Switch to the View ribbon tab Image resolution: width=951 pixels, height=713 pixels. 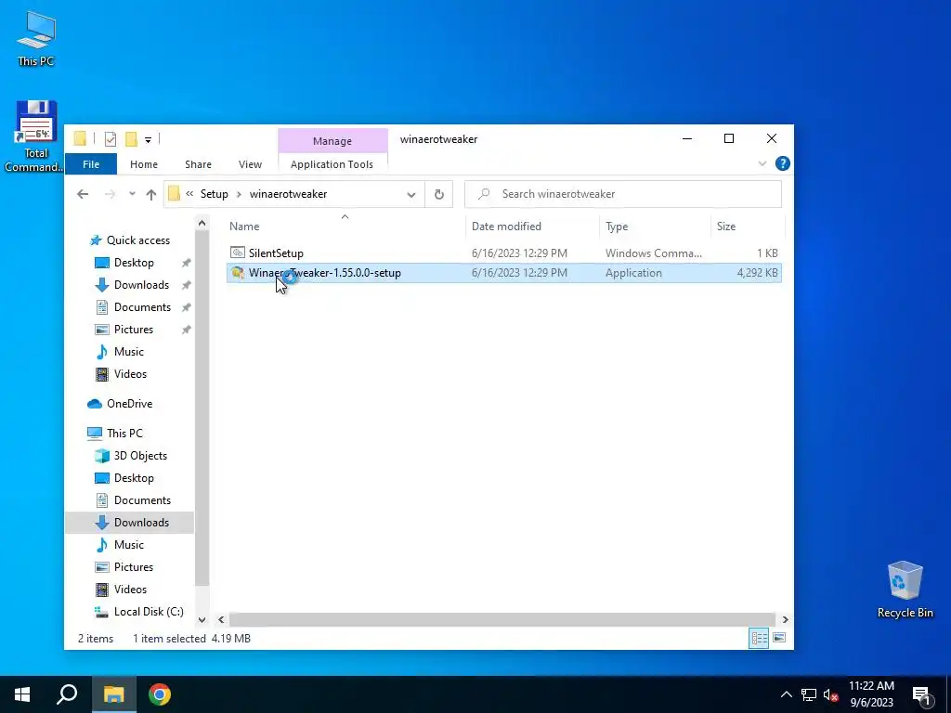pyautogui.click(x=250, y=164)
